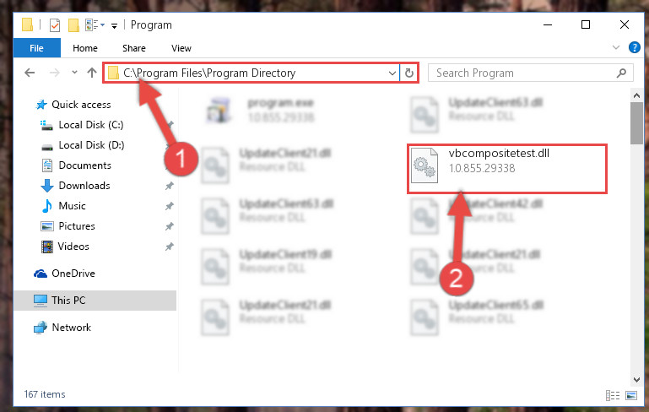Expand the ribbon with the chevron
This screenshot has width=649, height=412.
[x=616, y=47]
